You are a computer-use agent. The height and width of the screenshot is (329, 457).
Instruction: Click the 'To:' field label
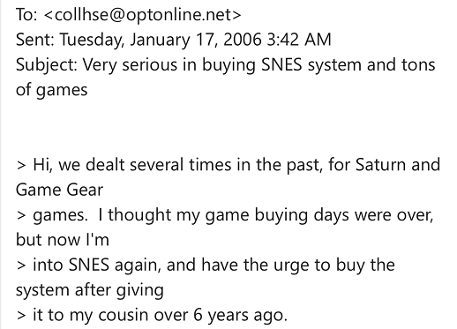pos(26,14)
